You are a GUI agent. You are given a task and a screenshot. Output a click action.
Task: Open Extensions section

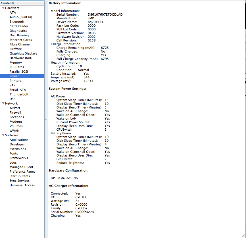(x=18, y=149)
